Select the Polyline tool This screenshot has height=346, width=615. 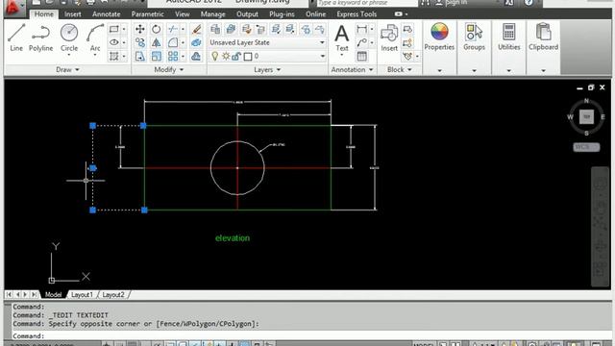40,37
